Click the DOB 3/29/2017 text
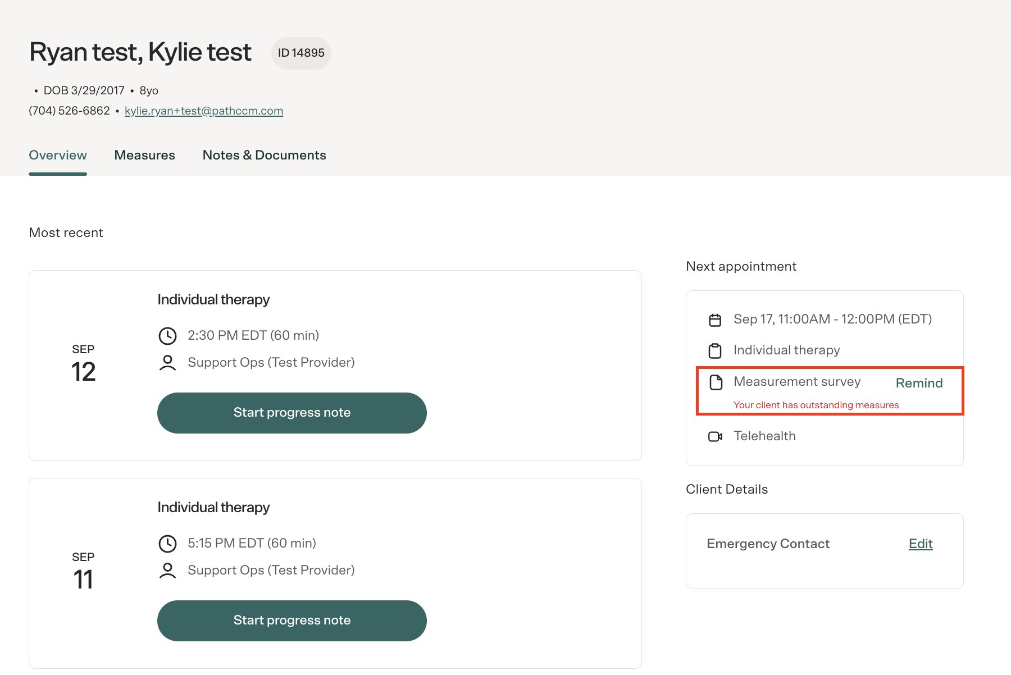The image size is (1011, 675). [x=84, y=90]
